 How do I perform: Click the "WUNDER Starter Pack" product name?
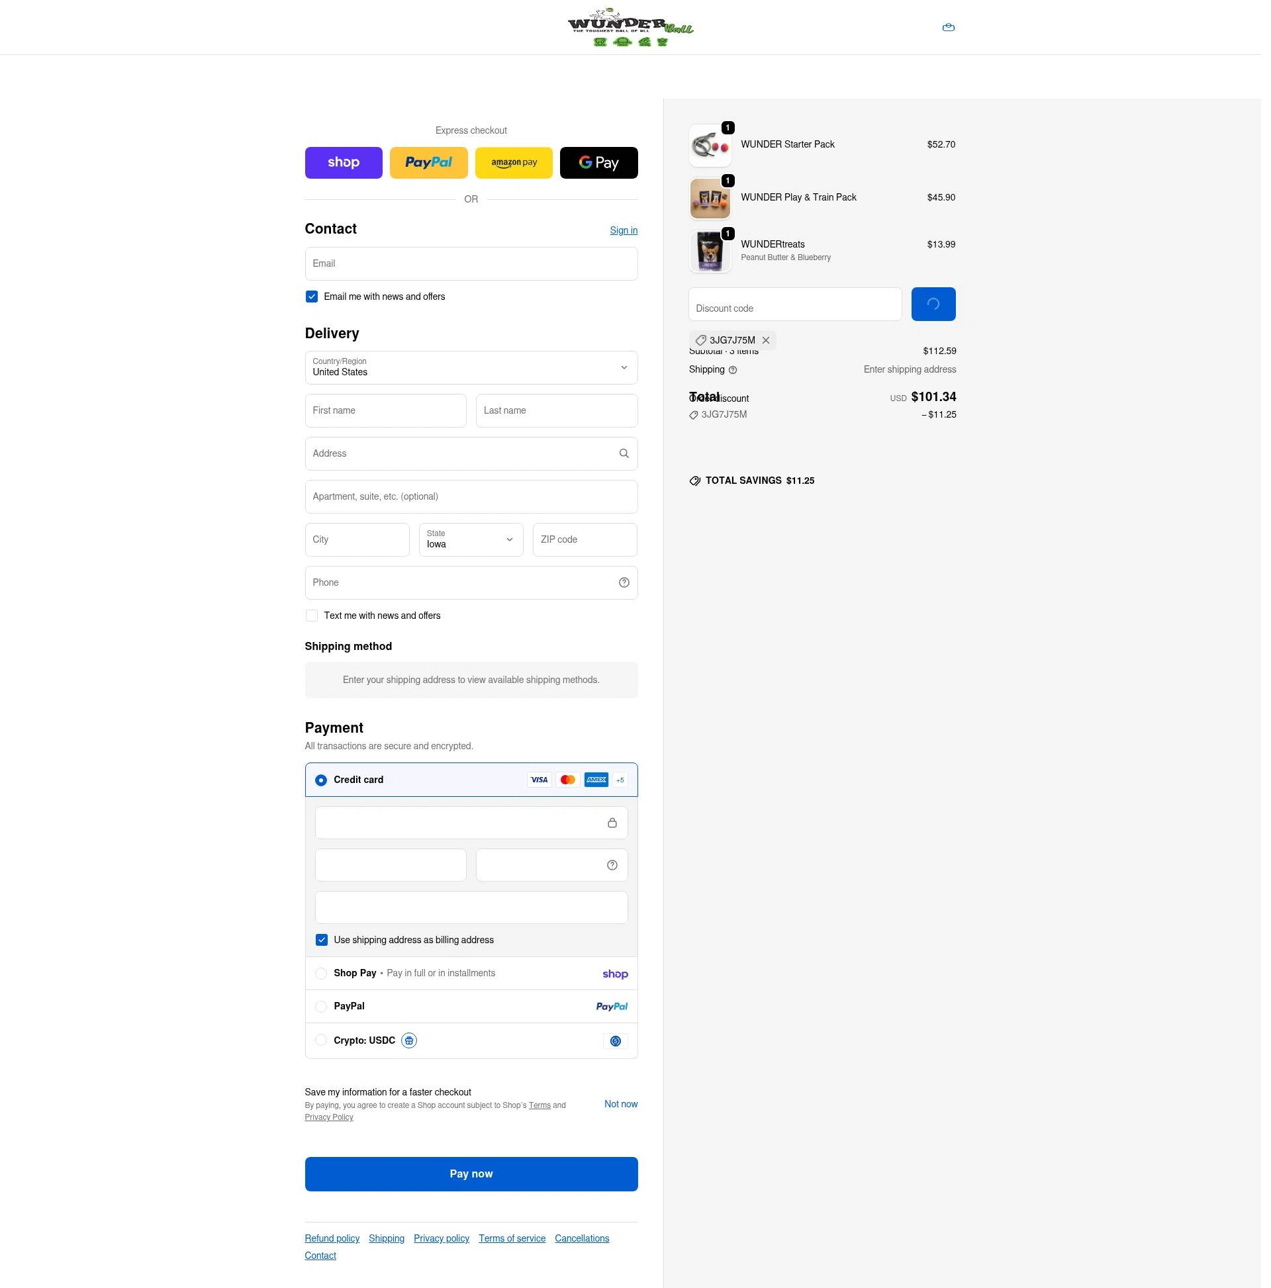788,145
